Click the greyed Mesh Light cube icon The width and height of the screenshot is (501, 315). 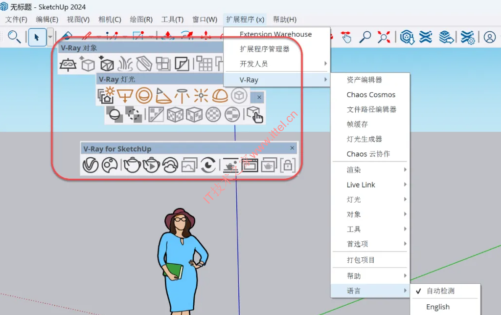pos(239,95)
